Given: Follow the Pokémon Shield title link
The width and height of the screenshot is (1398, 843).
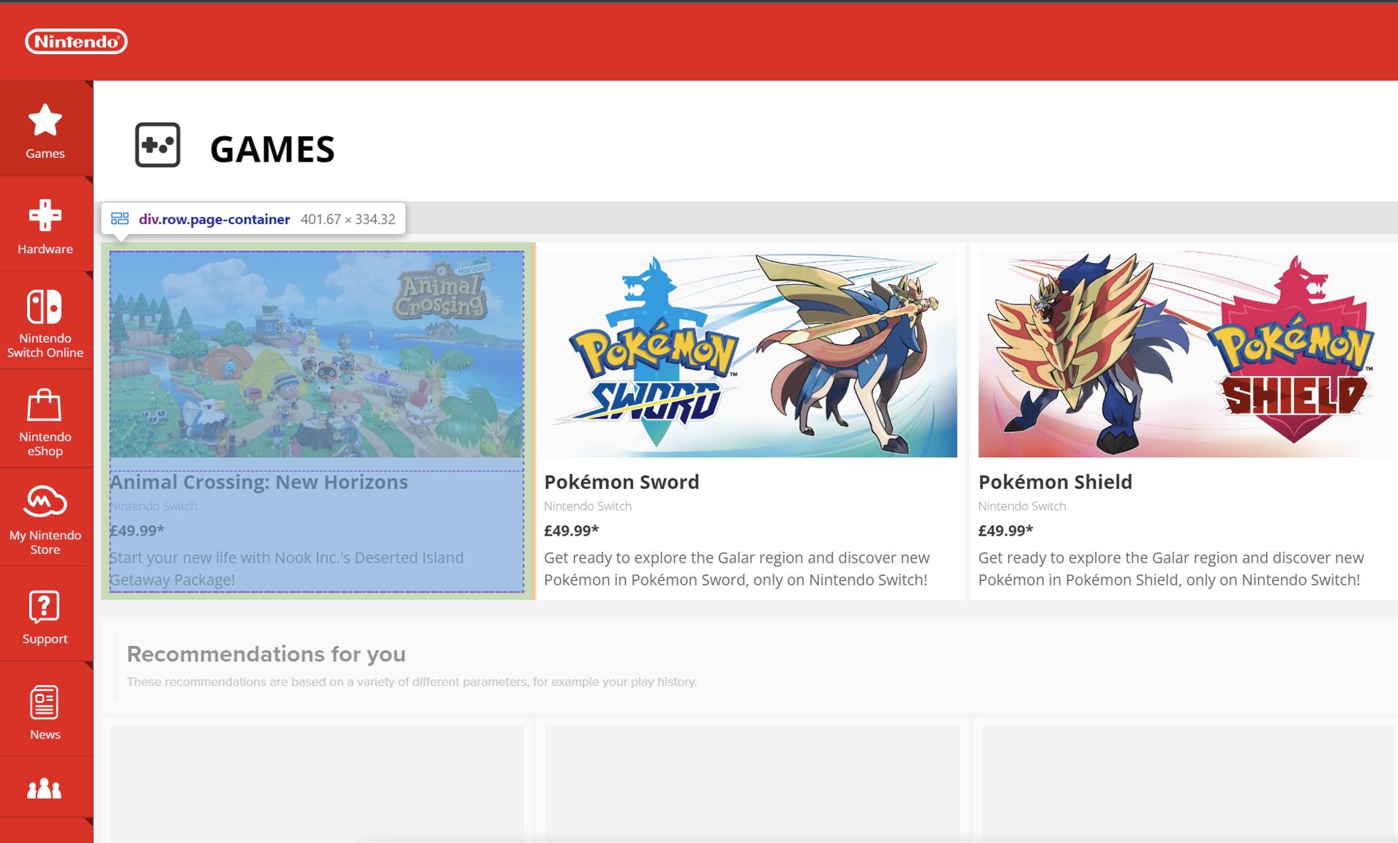Looking at the screenshot, I should click(1055, 482).
